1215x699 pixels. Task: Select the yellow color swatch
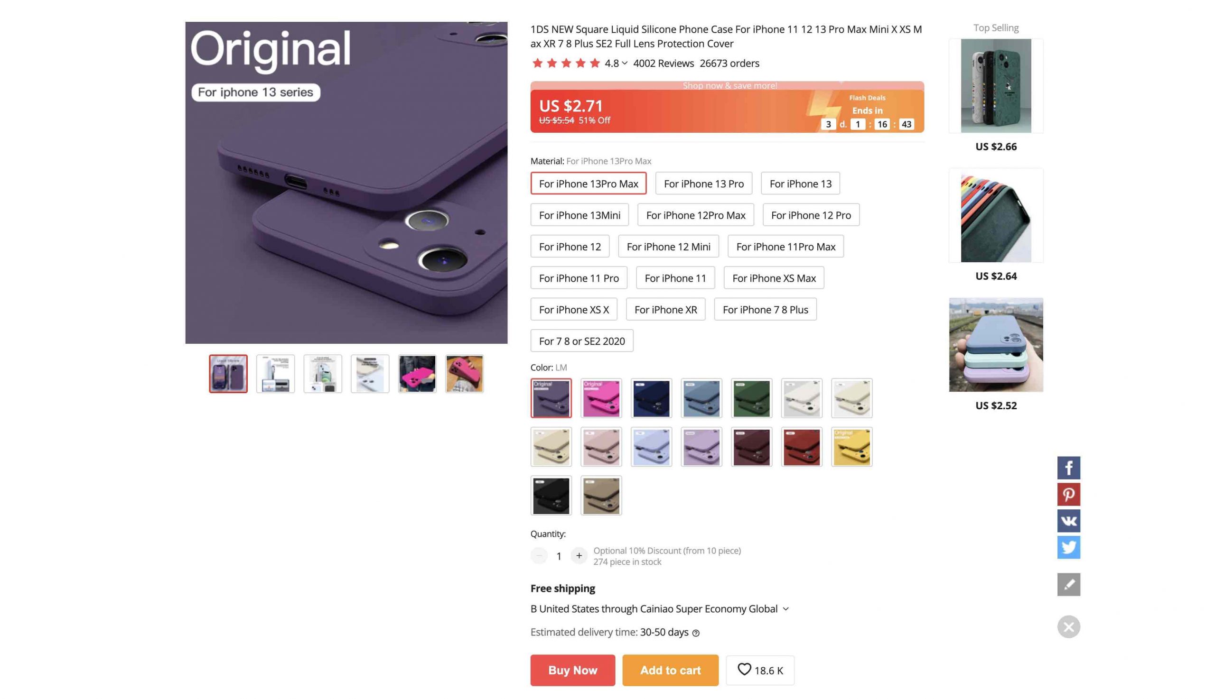pyautogui.click(x=851, y=447)
